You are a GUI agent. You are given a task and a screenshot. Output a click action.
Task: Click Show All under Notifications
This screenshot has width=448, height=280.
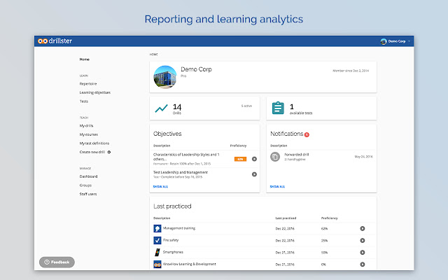[277, 187]
